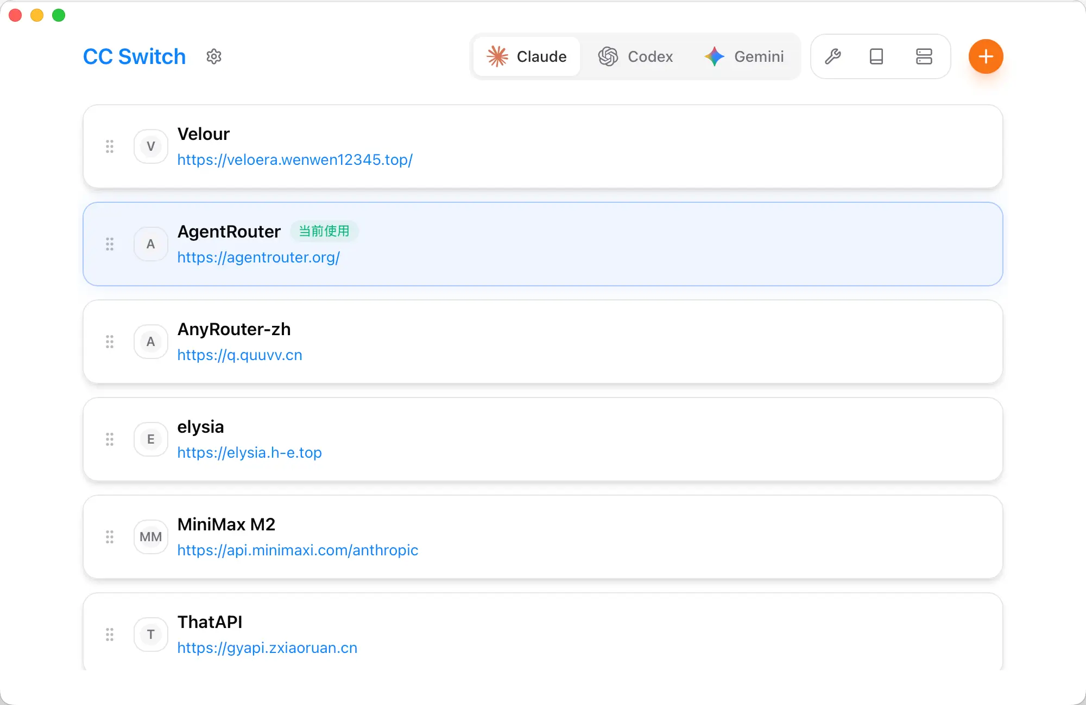This screenshot has width=1086, height=705.
Task: Click the CC Switch title
Action: pyautogui.click(x=134, y=56)
